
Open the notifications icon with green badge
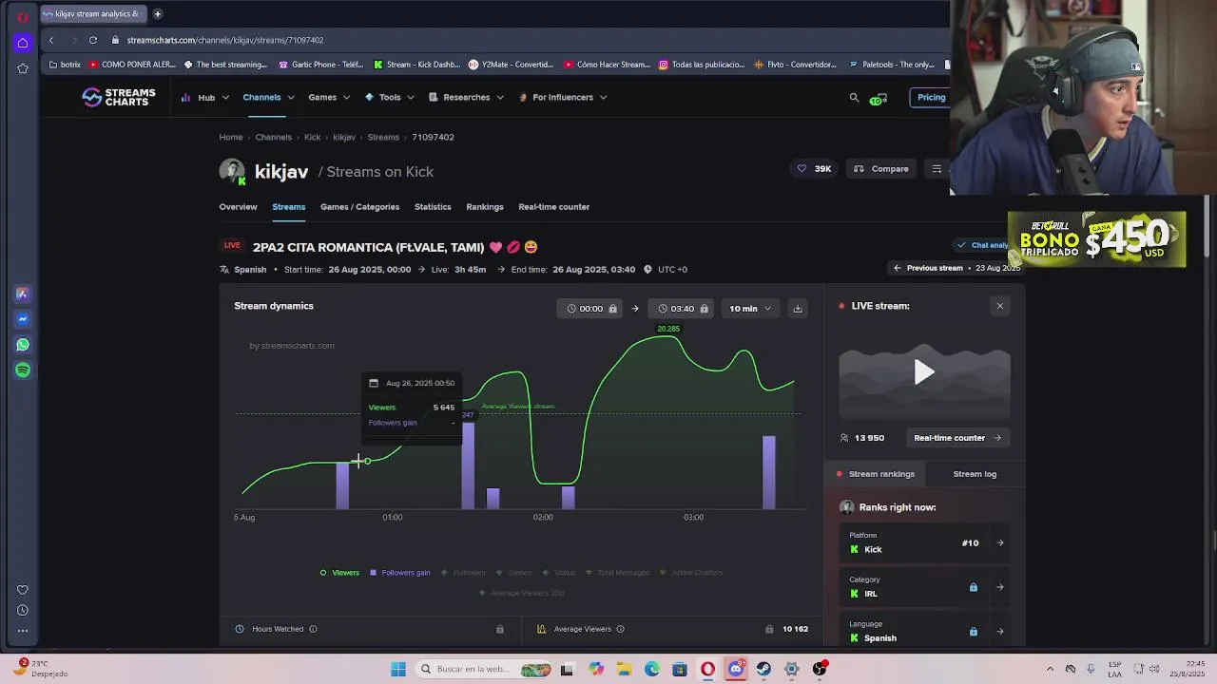[879, 98]
